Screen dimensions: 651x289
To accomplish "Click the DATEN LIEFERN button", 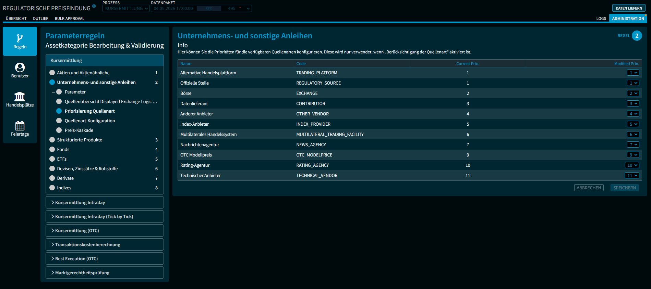I will point(629,8).
